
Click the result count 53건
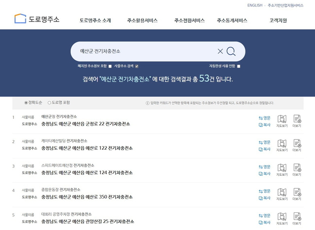coord(207,79)
